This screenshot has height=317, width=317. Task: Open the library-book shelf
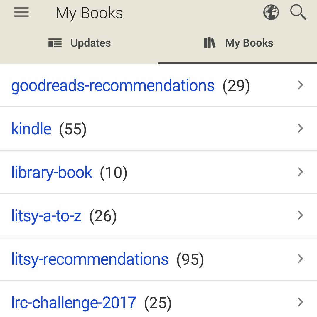52,172
